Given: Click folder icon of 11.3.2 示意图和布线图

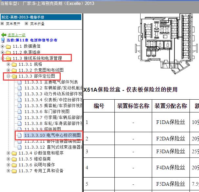Looking at the screenshot, I should (14, 70).
